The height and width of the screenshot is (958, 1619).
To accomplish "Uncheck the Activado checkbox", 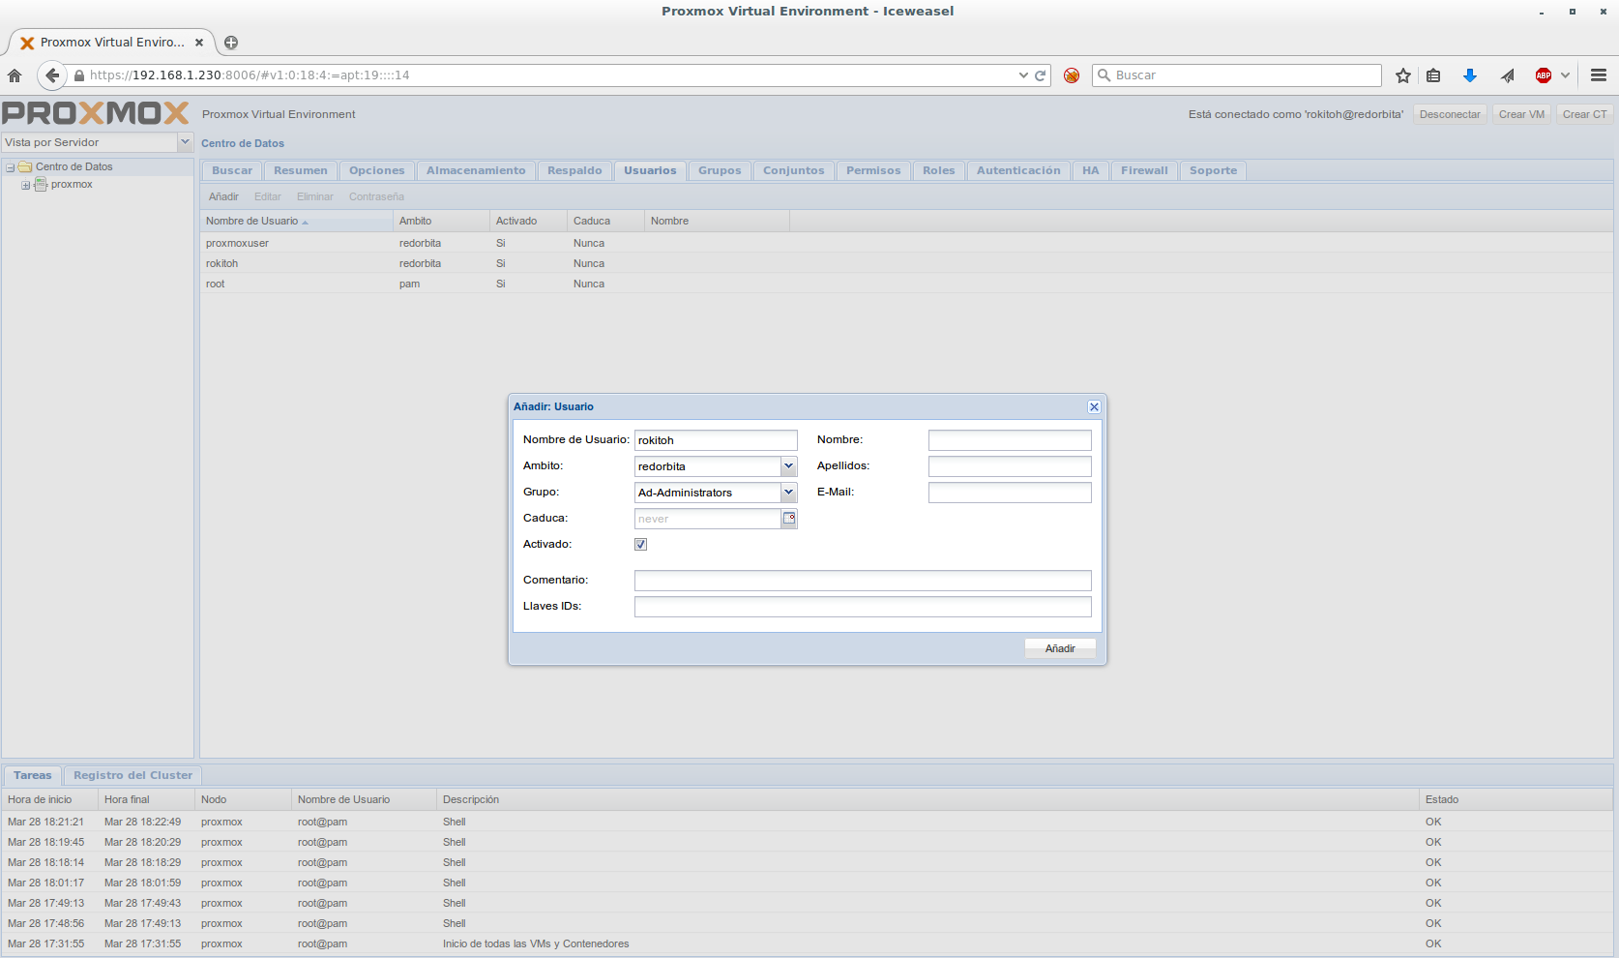I will tap(640, 545).
